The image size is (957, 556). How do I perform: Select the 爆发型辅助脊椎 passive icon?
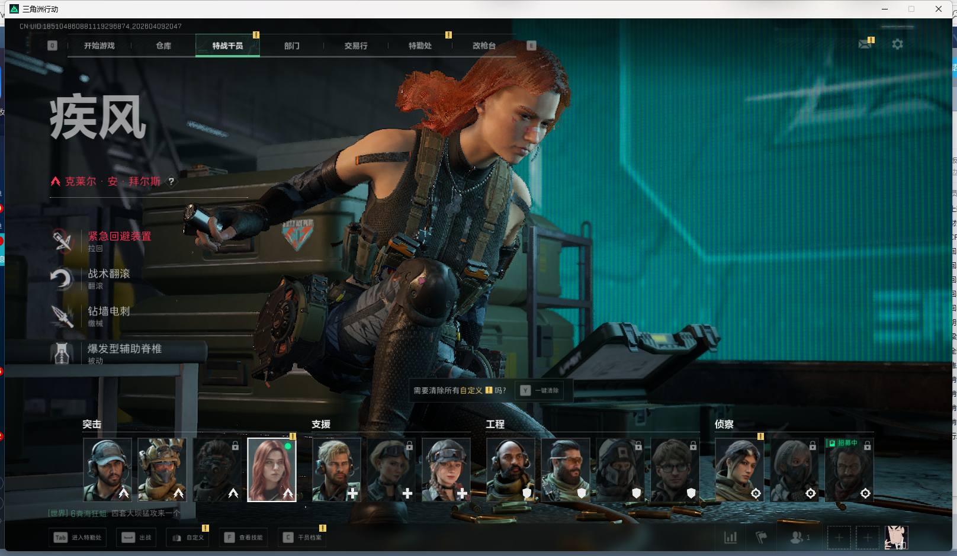tap(62, 353)
